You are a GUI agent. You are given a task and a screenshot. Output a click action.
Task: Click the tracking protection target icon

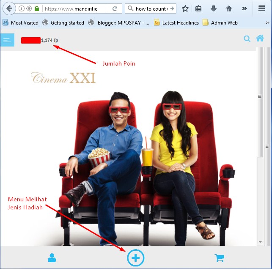[x=29, y=8]
